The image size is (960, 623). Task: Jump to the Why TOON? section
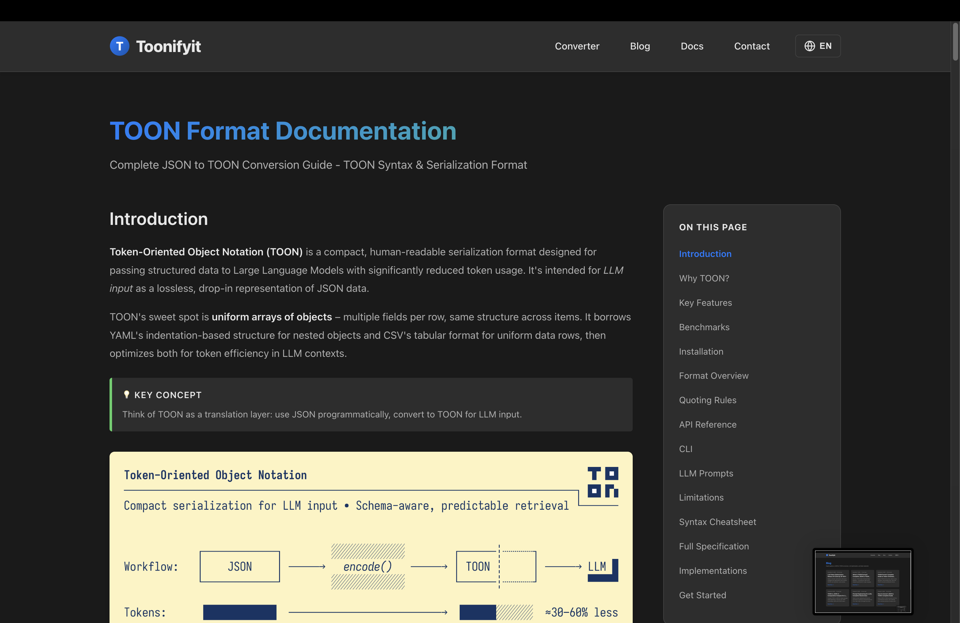tap(703, 278)
